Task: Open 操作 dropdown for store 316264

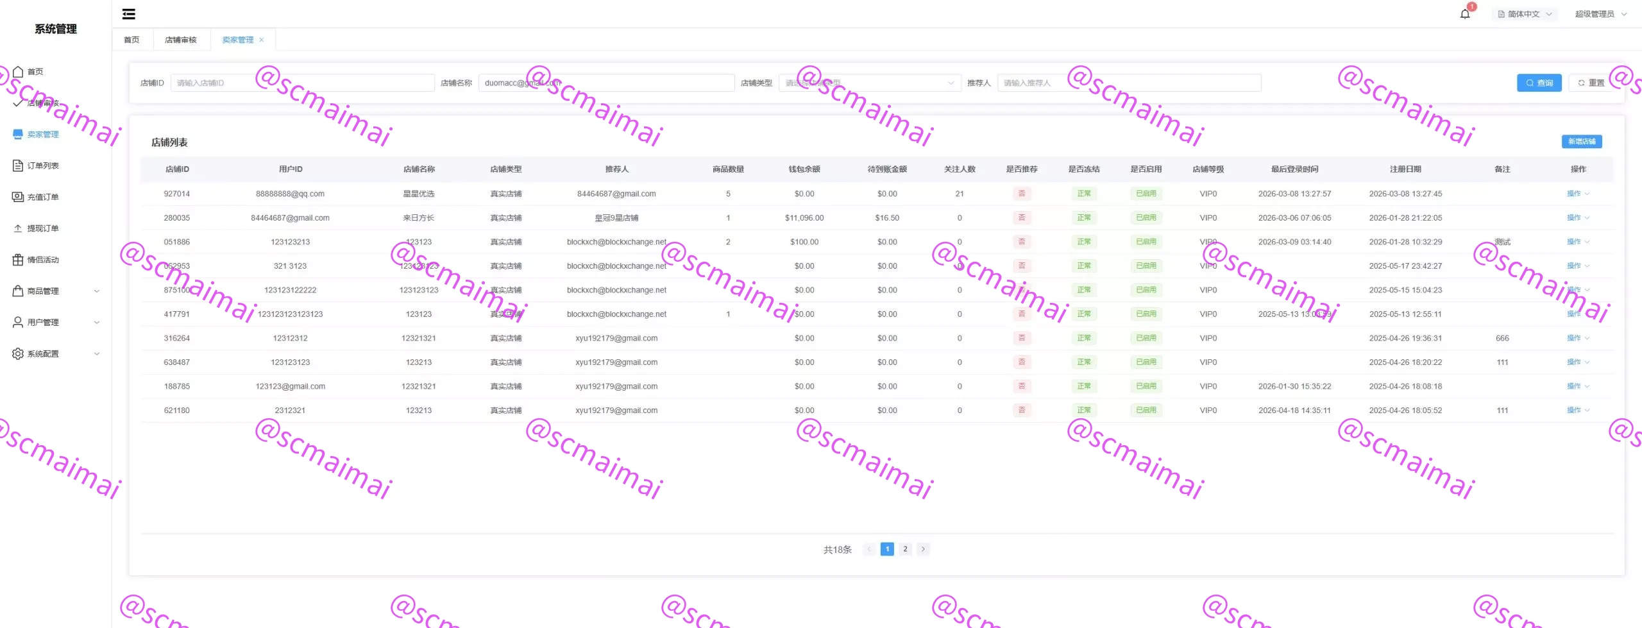Action: 1578,338
